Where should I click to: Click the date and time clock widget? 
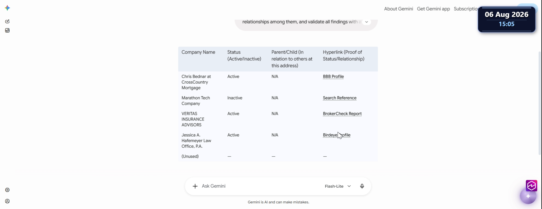tap(506, 19)
